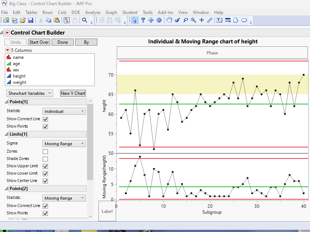
Task: Disable Show Points under Points[2]
Action: click(45, 213)
